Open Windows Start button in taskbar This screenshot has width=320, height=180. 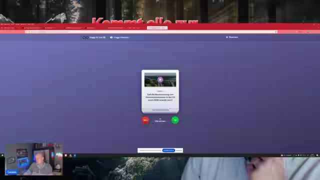pyautogui.click(x=2, y=155)
